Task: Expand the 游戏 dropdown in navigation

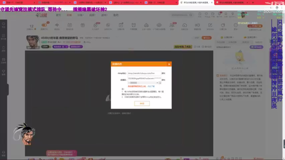Action: [104, 15]
